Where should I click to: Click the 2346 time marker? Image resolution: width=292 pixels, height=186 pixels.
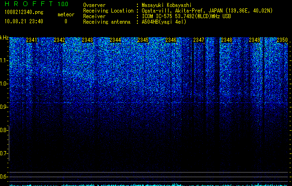(x=171, y=40)
